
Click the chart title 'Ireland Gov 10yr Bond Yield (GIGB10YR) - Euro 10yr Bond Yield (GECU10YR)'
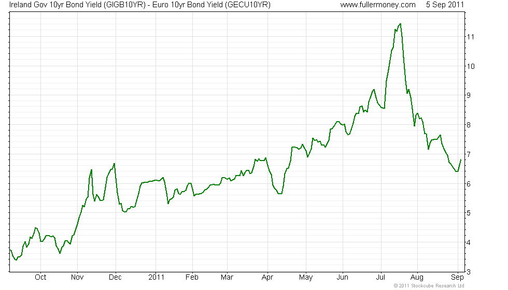pyautogui.click(x=140, y=5)
